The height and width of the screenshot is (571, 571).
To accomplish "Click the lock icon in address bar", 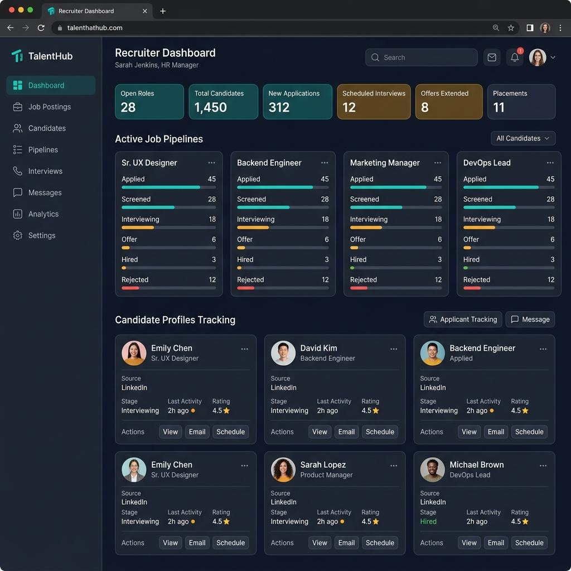I will pyautogui.click(x=60, y=28).
